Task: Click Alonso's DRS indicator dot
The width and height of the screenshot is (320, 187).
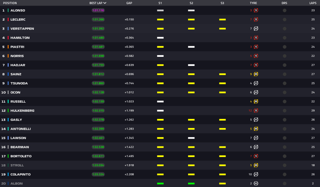Action: tap(284, 10)
